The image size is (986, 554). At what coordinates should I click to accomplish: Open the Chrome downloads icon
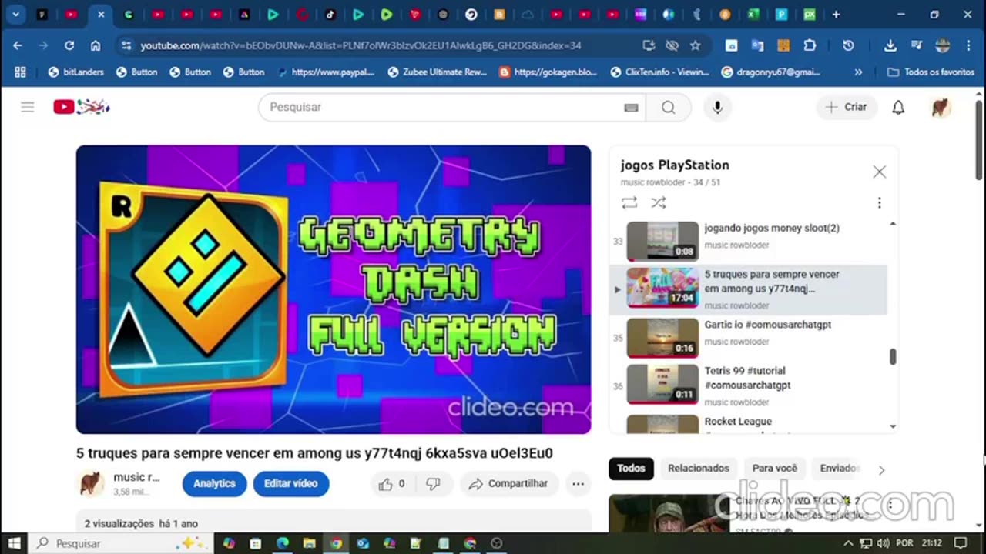tap(890, 45)
